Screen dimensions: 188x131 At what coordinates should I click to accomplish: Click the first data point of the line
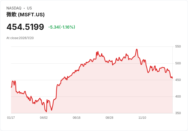pos(11,87)
